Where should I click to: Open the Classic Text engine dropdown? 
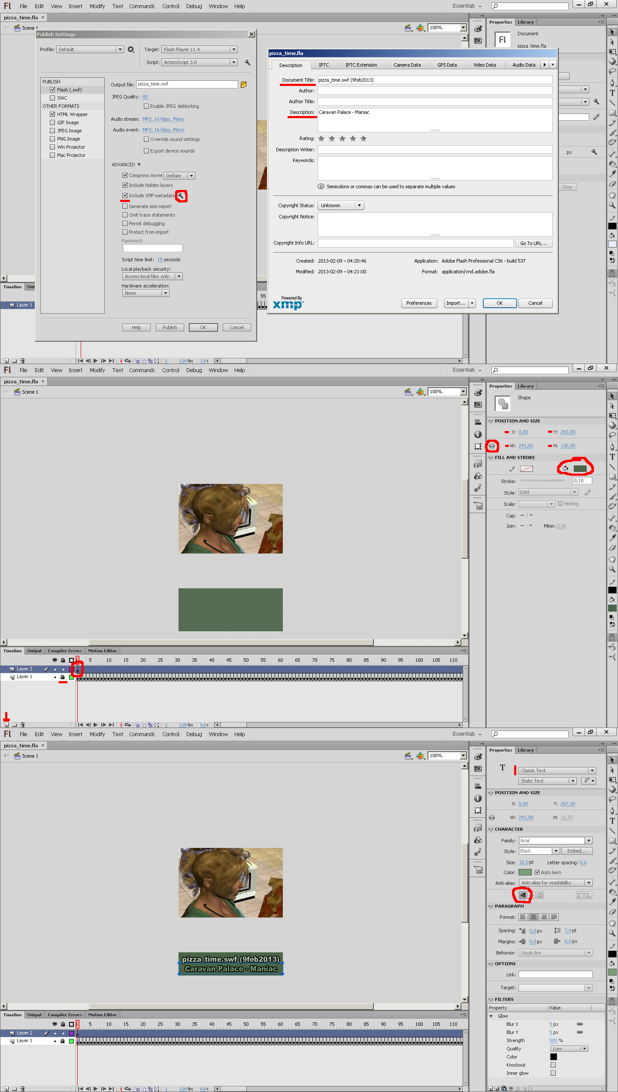(x=557, y=771)
